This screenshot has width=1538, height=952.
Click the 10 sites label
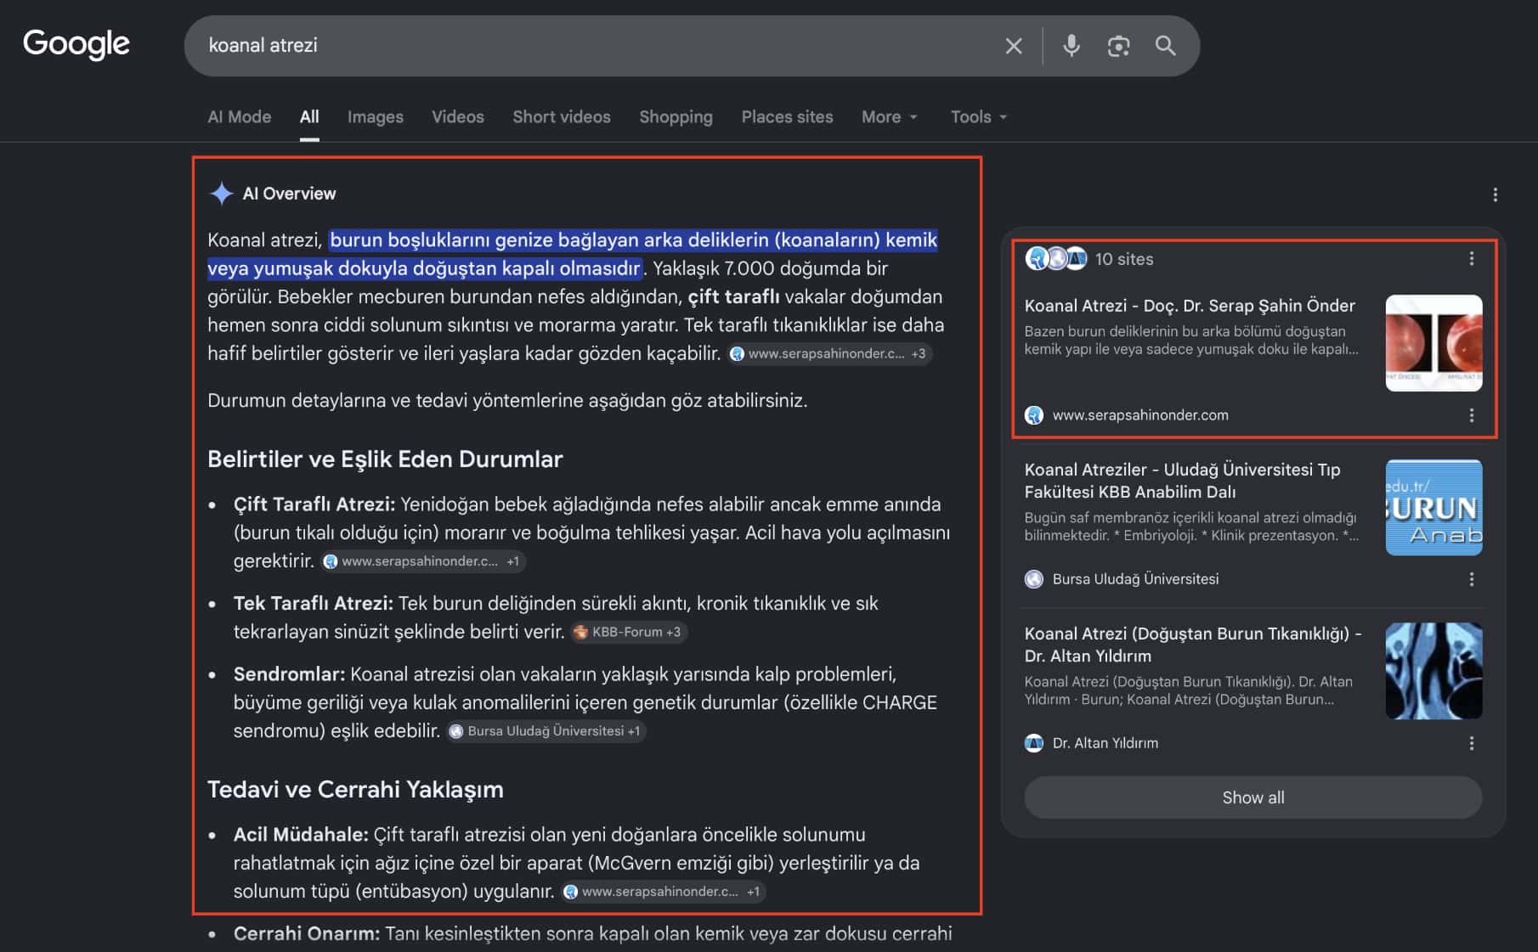point(1124,259)
